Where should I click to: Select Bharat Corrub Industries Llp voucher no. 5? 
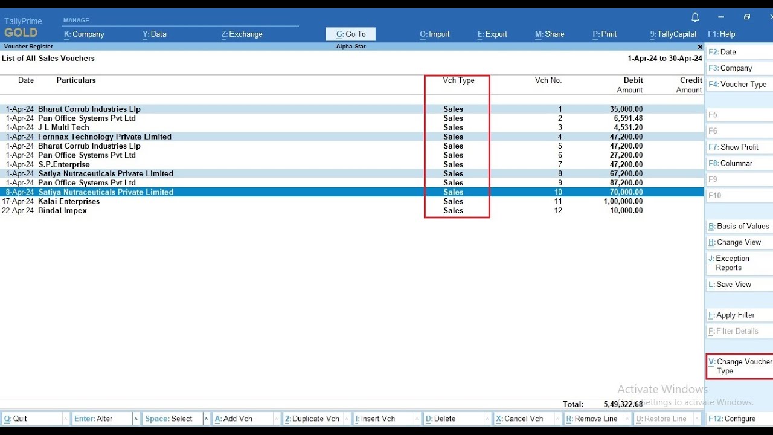352,146
